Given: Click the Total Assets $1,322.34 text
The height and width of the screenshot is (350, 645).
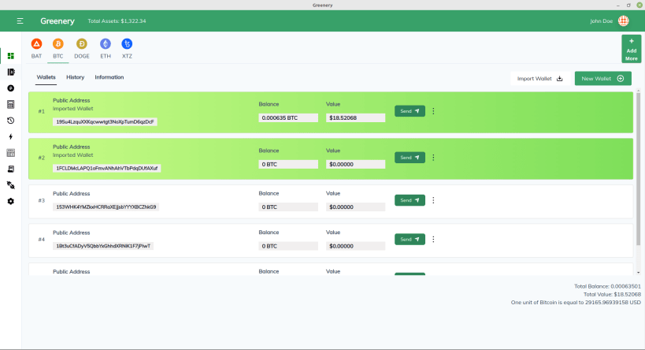Looking at the screenshot, I should 117,21.
